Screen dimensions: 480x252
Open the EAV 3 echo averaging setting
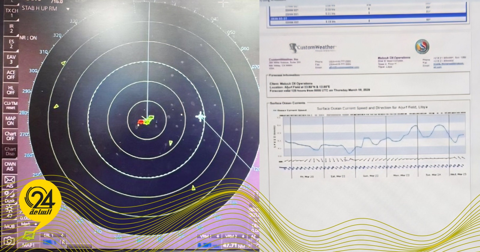pyautogui.click(x=11, y=59)
